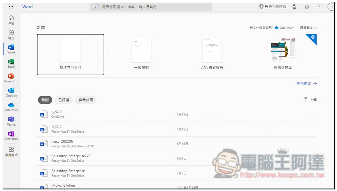Click the search input field
337x191 pixels.
[x=151, y=7]
